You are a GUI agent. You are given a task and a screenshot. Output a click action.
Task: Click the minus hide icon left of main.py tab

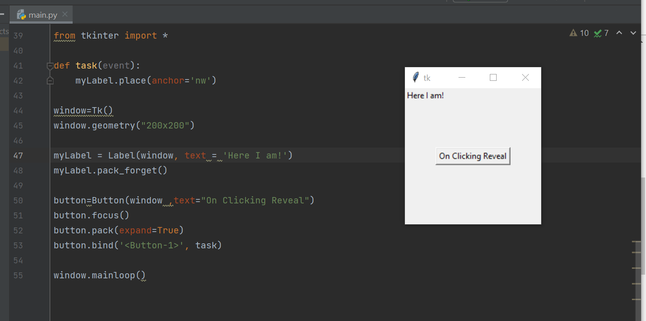point(2,15)
